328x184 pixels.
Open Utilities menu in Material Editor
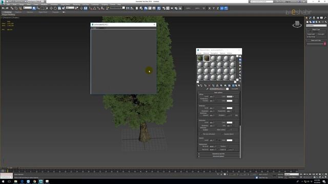tap(230, 53)
